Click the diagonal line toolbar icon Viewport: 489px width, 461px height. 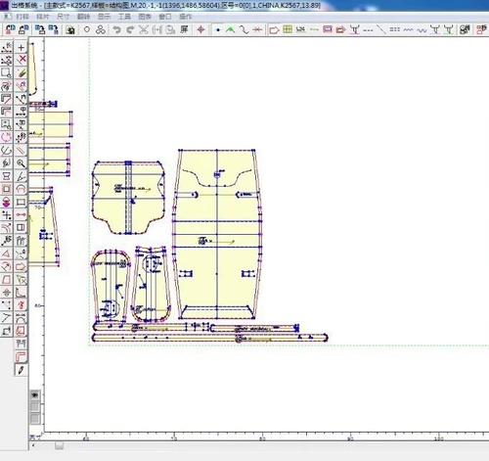coord(381,29)
